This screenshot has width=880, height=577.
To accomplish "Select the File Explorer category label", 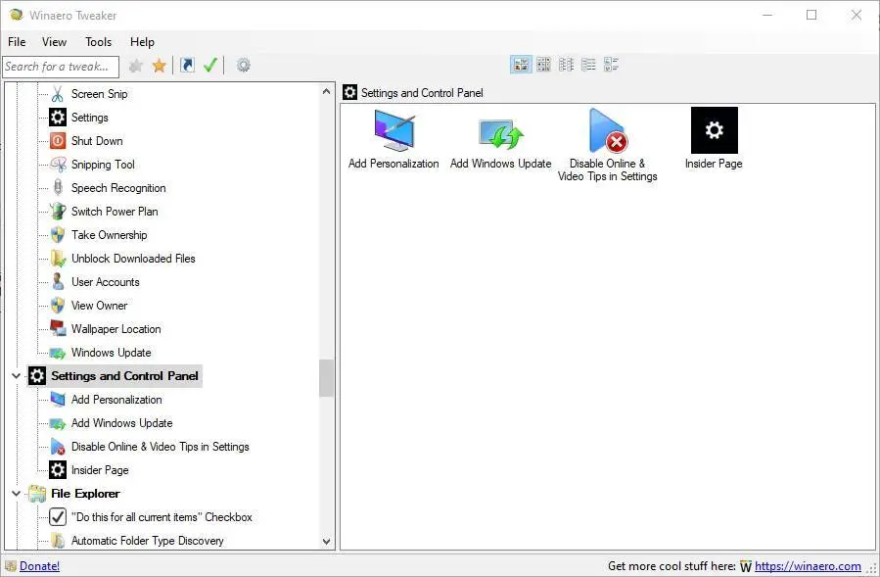I will (85, 494).
